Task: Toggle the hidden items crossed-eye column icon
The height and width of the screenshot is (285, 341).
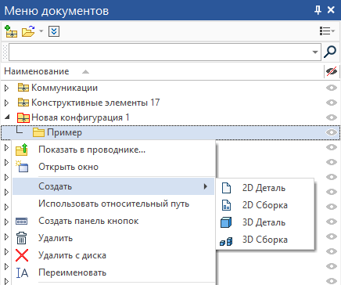Action: pos(332,71)
